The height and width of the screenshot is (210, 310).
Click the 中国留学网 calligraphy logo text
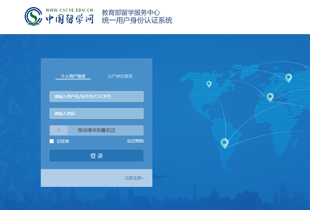(70, 19)
